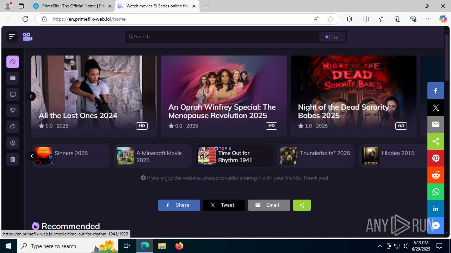Click the site Search field

(222, 37)
